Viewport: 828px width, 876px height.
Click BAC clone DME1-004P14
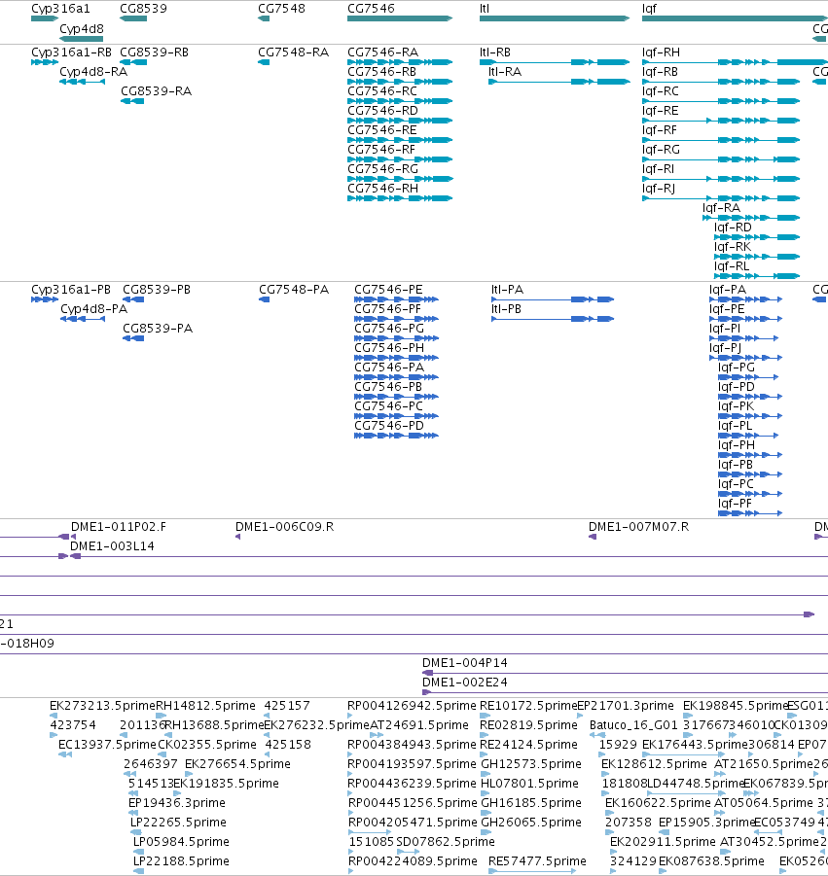click(x=465, y=664)
